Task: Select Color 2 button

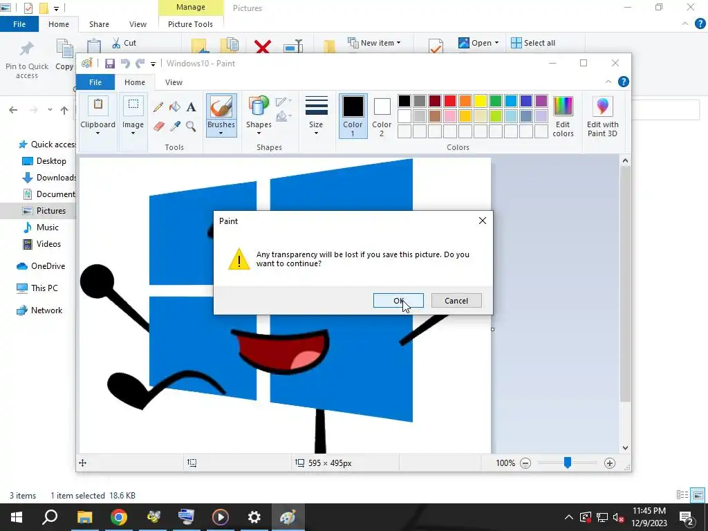Action: tap(382, 116)
